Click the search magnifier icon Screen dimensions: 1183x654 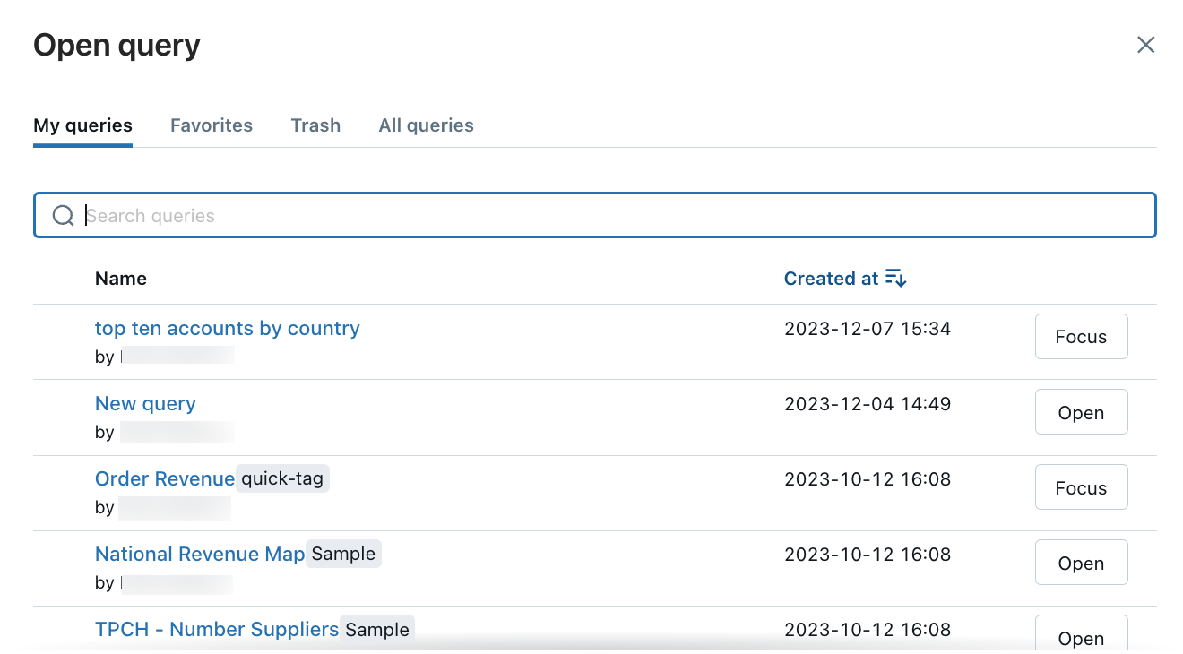(x=63, y=215)
